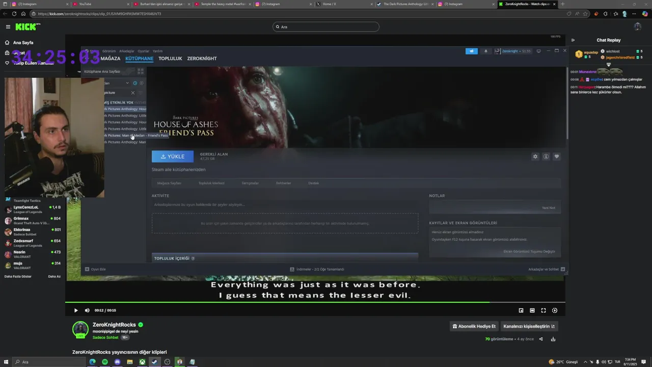The width and height of the screenshot is (652, 367).
Task: Click 'Kanalınızı kişiselleştirin' button
Action: (x=529, y=326)
